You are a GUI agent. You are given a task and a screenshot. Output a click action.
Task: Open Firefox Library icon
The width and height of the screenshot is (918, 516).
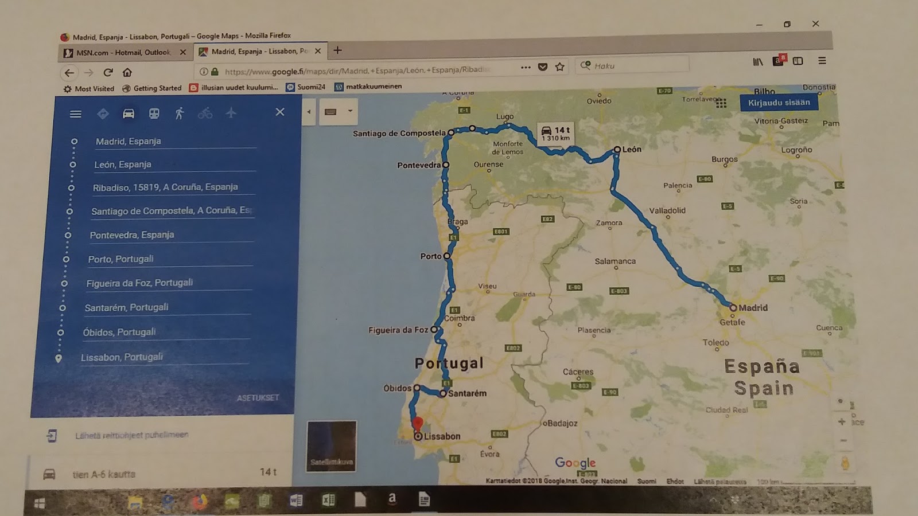coord(758,61)
